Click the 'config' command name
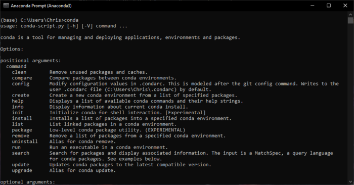This screenshot has width=354, height=185. coord(21,84)
